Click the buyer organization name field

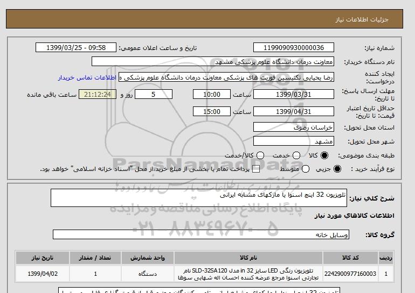point(213,61)
